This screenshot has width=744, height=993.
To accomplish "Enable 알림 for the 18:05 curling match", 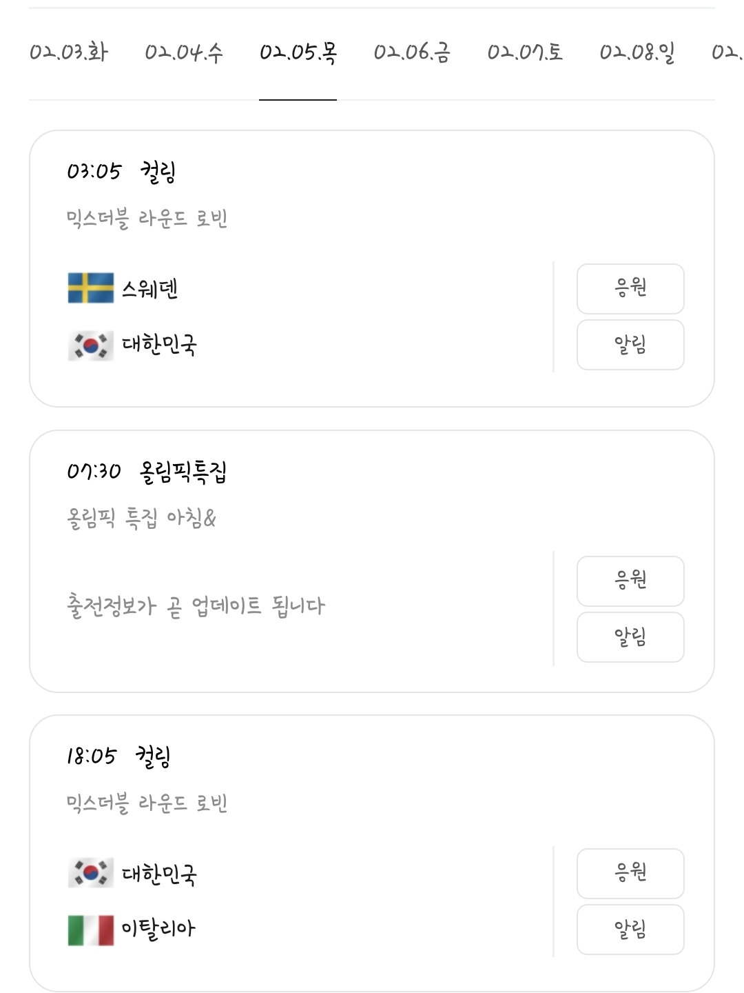I will 630,930.
